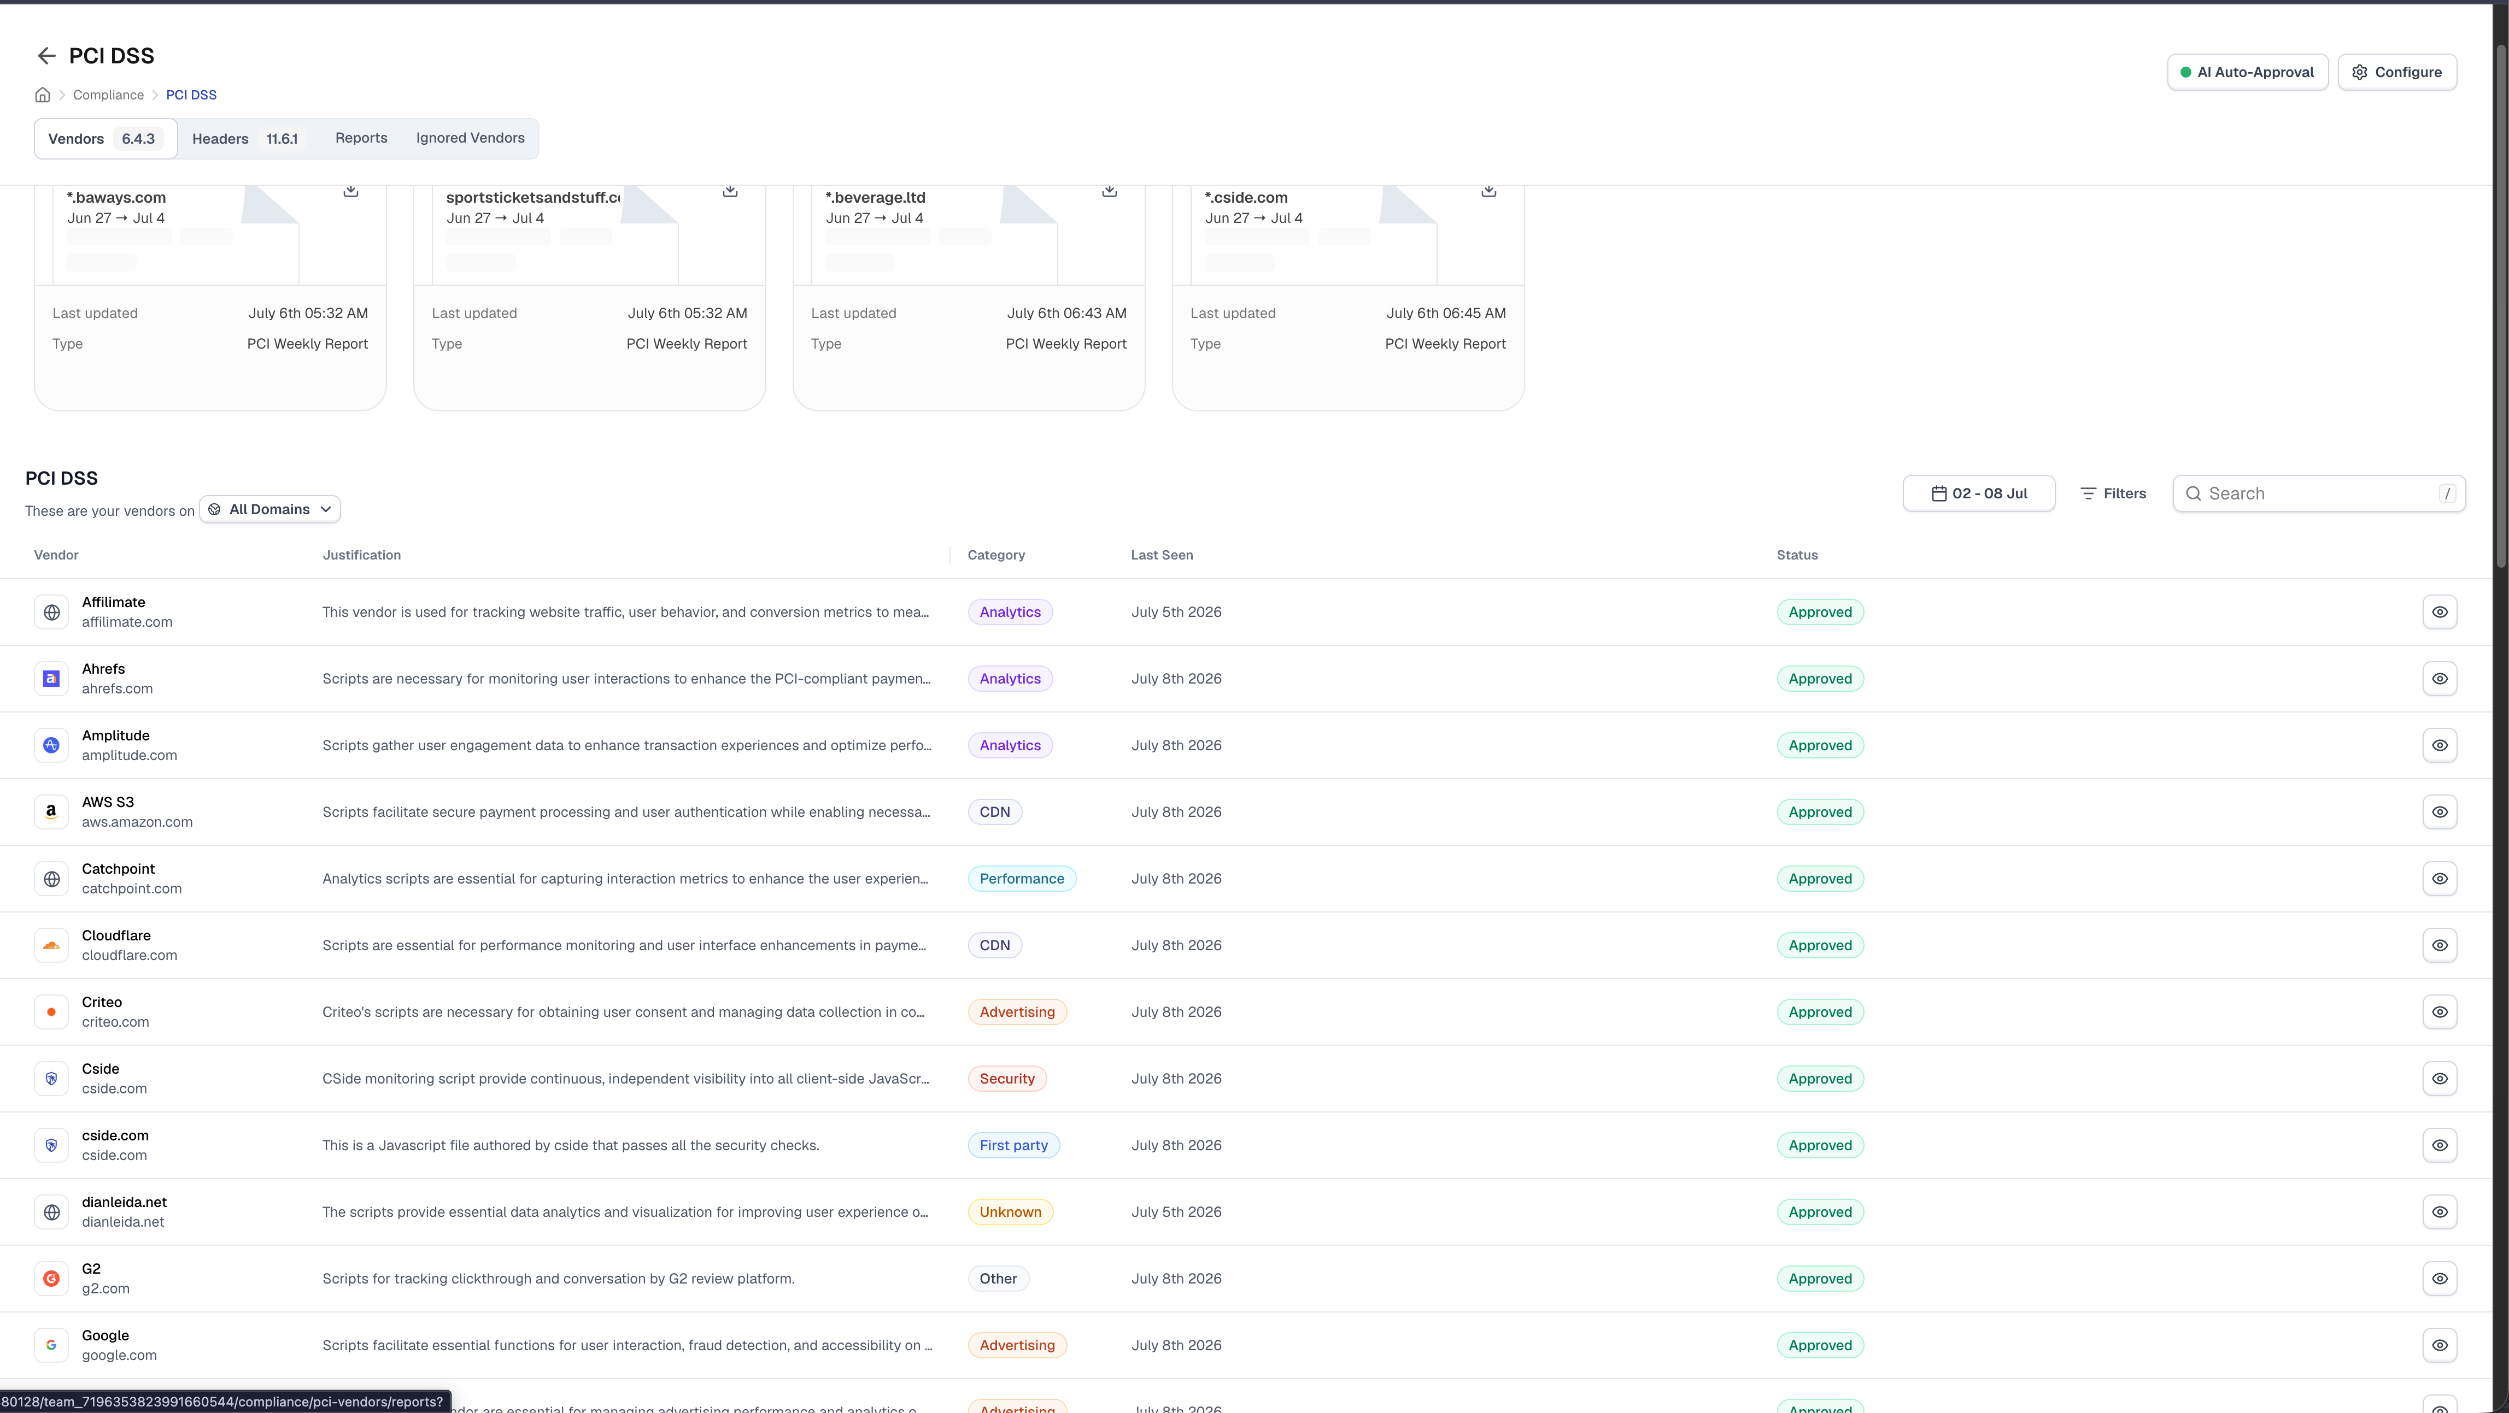Switch to the Headers 11.6.1 tab

coord(245,138)
